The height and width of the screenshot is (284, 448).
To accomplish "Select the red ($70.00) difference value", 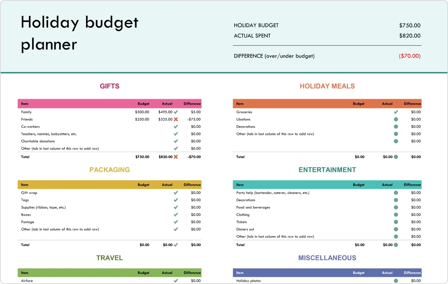I will coord(410,56).
